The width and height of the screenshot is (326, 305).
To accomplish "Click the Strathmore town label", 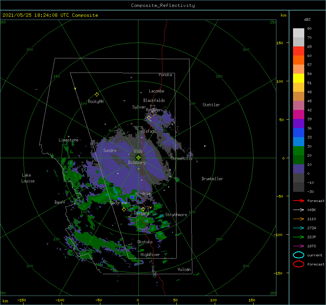I will click(x=176, y=215).
